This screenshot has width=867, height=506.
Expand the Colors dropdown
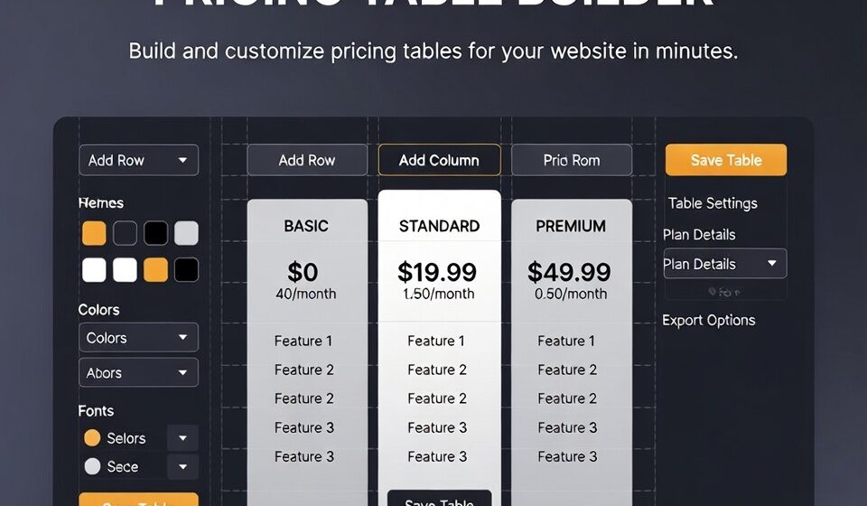coord(139,338)
